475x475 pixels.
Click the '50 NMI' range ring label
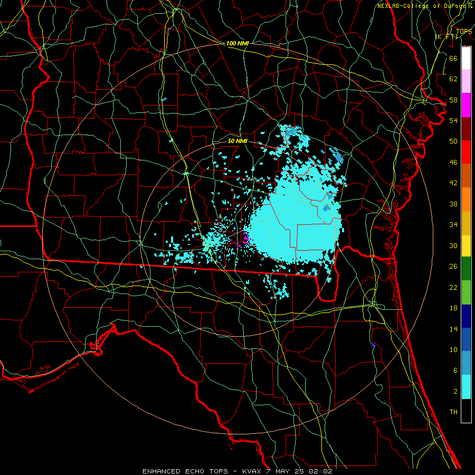[x=237, y=141]
